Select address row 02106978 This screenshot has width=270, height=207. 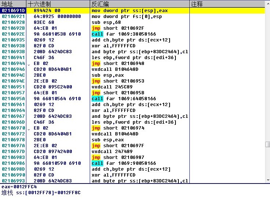pos(13,139)
